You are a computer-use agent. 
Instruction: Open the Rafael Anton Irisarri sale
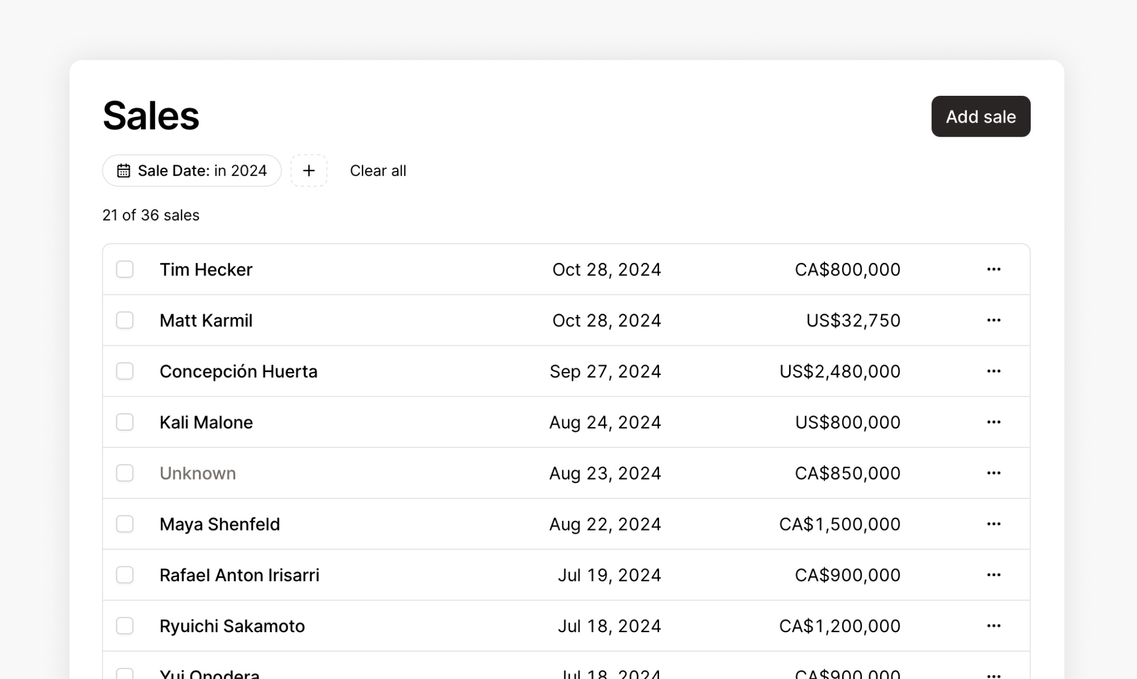[240, 575]
